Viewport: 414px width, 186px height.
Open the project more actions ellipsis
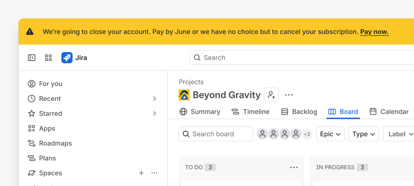point(289,95)
